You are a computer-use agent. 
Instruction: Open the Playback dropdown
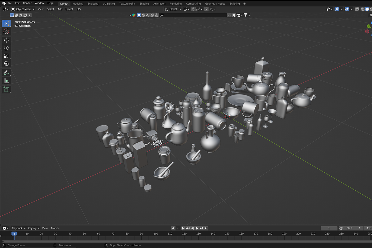(x=19, y=228)
